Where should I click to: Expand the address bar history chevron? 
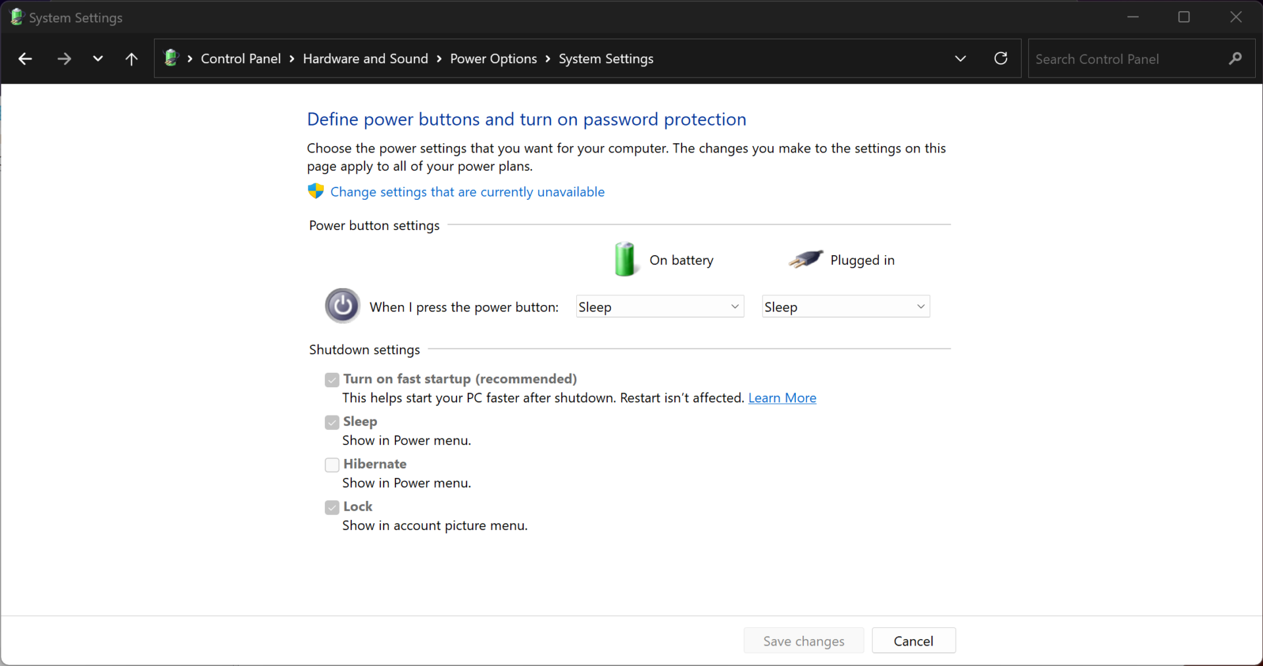click(960, 59)
